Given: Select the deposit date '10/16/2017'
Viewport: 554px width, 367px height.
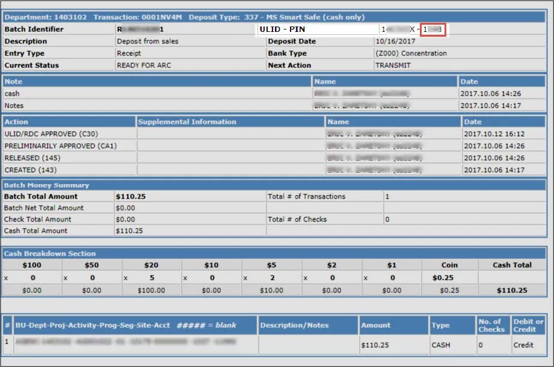Looking at the screenshot, I should pos(395,42).
